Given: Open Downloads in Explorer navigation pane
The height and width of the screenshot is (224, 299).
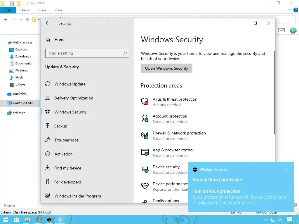Looking at the screenshot, I should point(23,57).
